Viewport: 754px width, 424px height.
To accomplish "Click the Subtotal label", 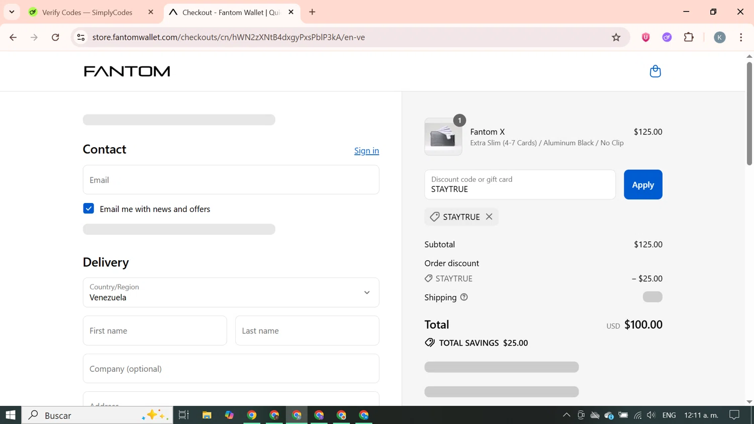I will pos(439,244).
